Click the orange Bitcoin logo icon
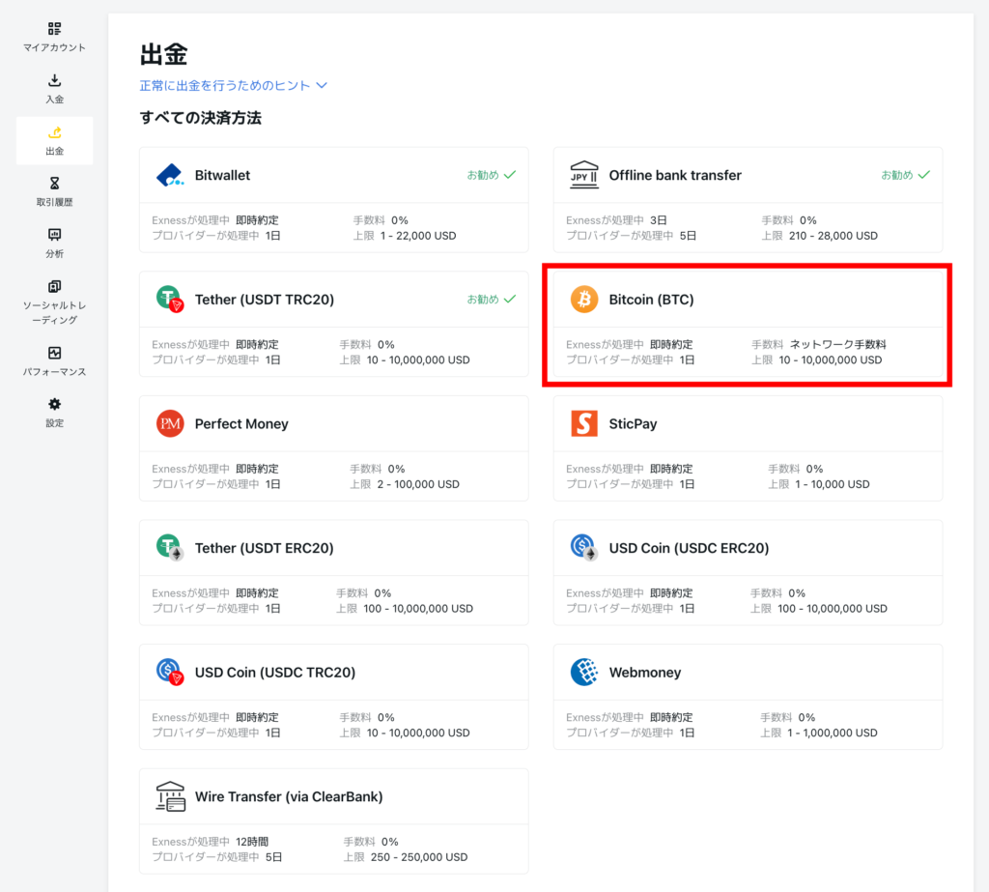989x892 pixels. click(x=584, y=299)
